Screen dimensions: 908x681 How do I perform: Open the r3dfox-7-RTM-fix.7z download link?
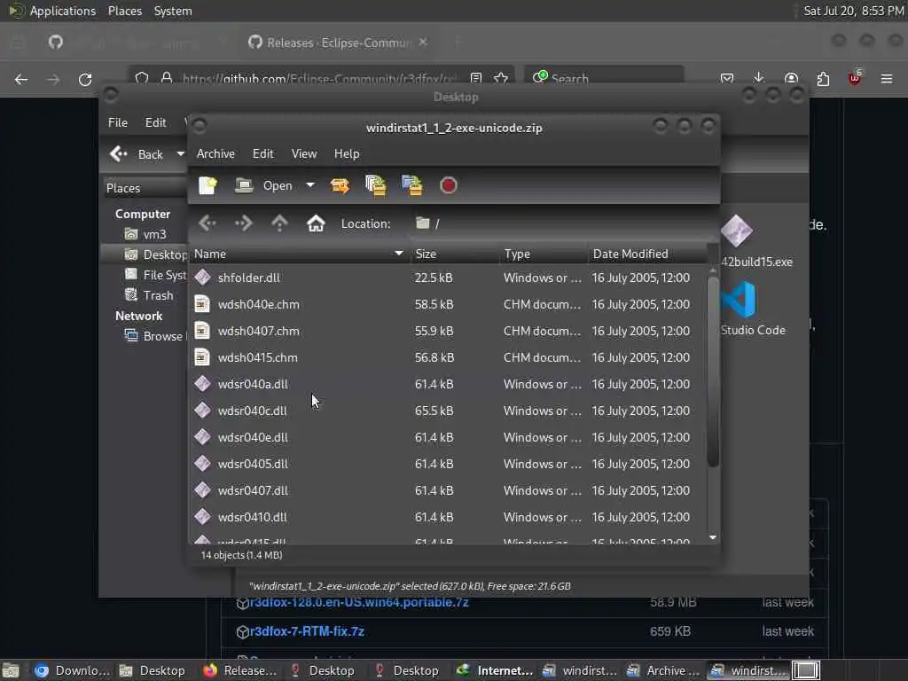coord(307,631)
